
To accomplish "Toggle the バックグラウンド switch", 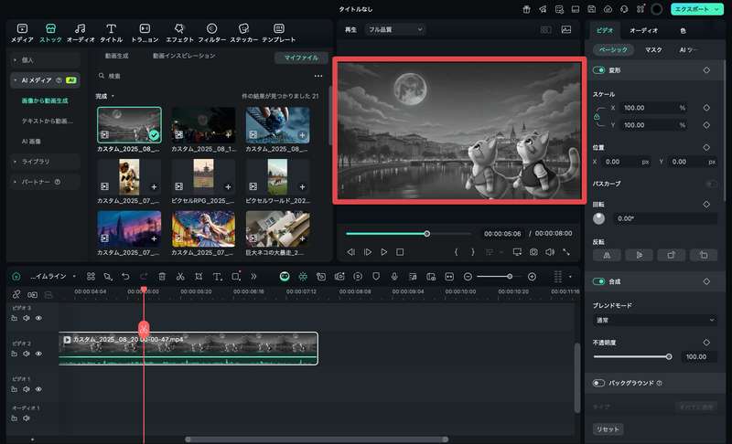I will click(x=598, y=383).
